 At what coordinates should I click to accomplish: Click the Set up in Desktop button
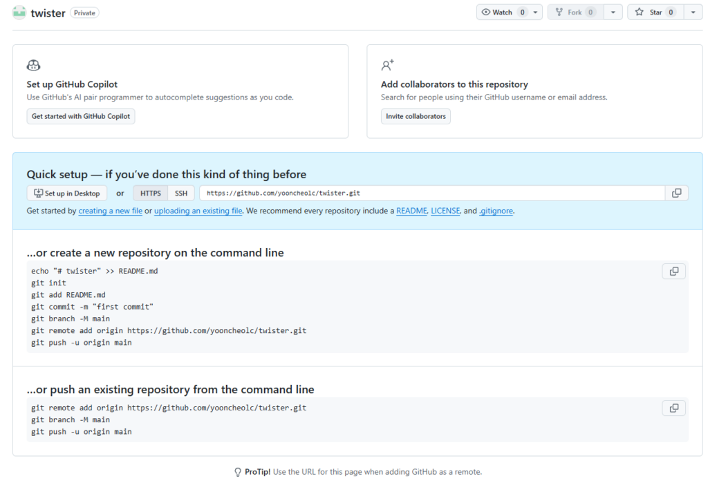tap(67, 193)
